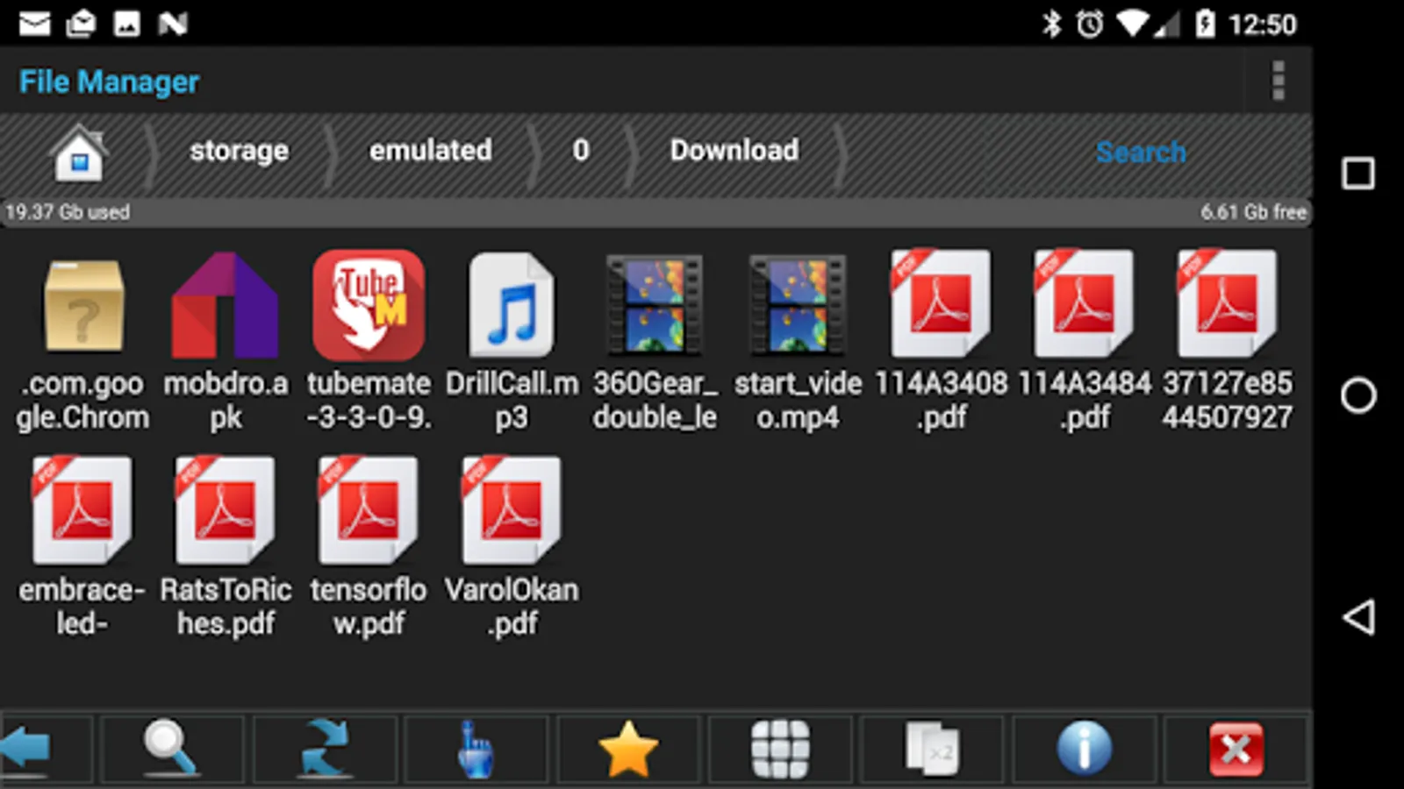Open 360Gear_double_le video file
Image resolution: width=1404 pixels, height=789 pixels.
click(655, 342)
